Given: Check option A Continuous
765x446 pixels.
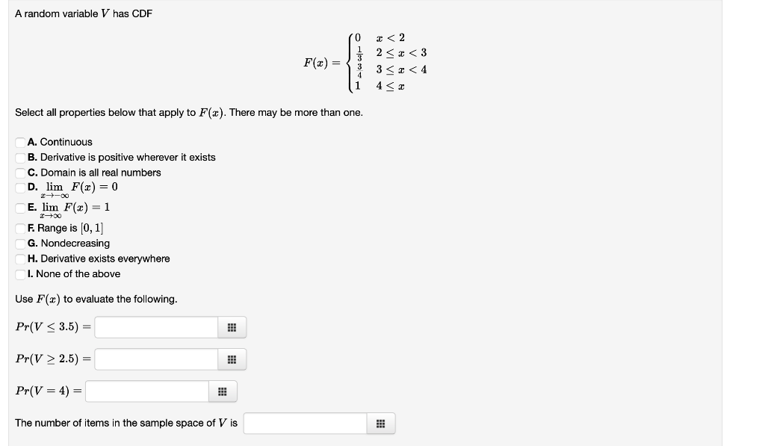Looking at the screenshot, I should tap(19, 142).
